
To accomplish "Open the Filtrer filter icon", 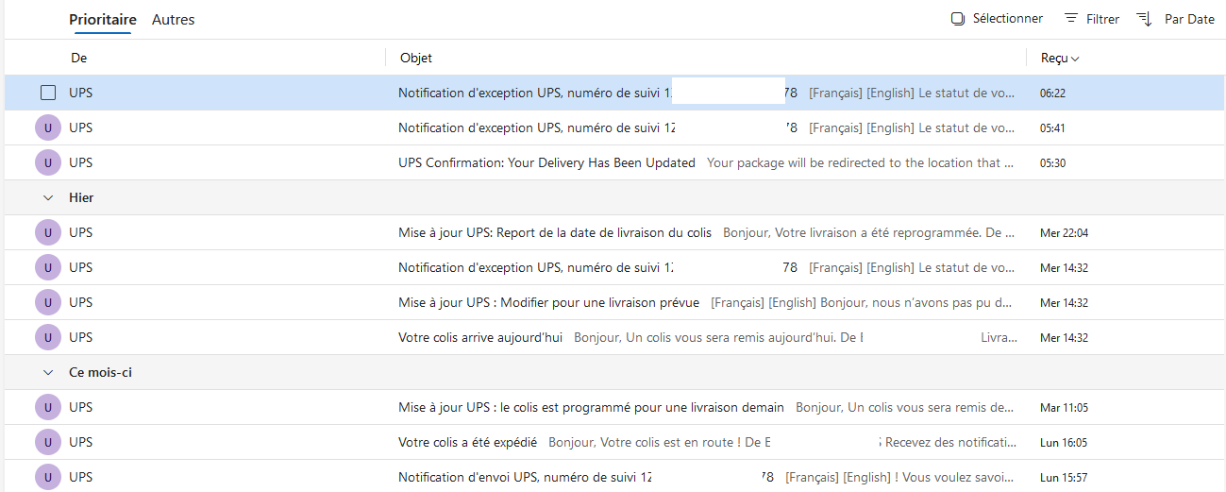I will [1071, 19].
